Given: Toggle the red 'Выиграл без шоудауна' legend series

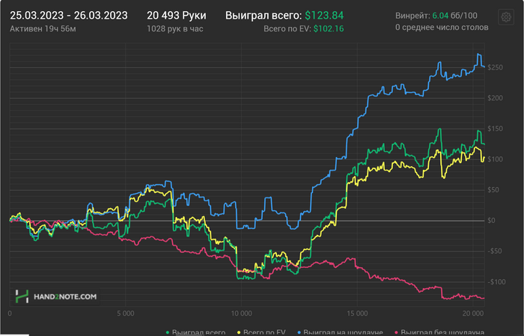Looking at the screenshot, I should pos(439,333).
